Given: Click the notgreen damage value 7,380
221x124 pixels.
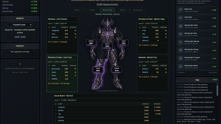Looking at the screenshot, I should [x=146, y=107].
